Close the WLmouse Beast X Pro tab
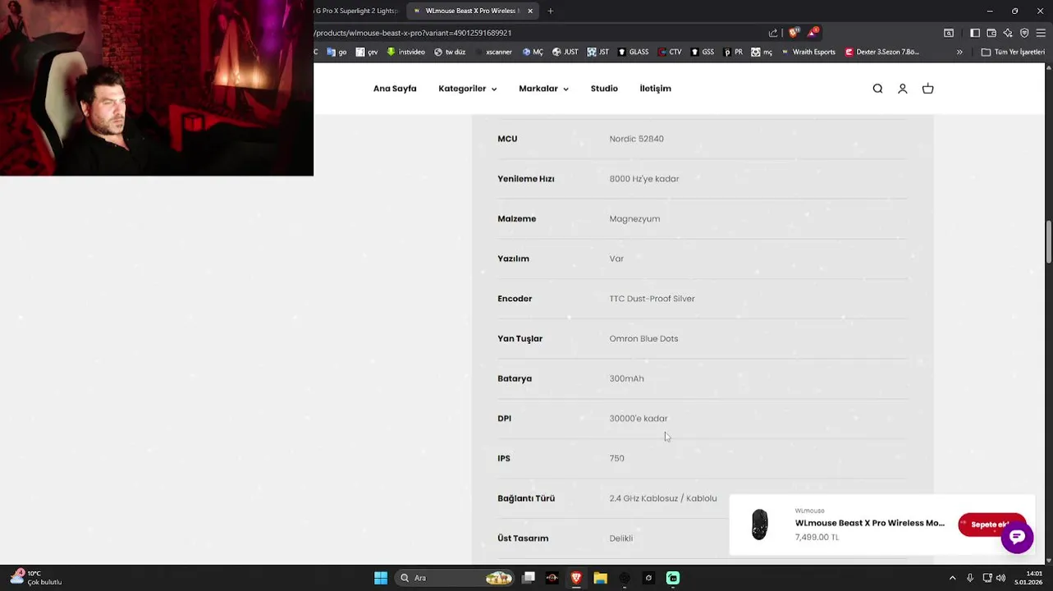1053x591 pixels. [x=530, y=11]
